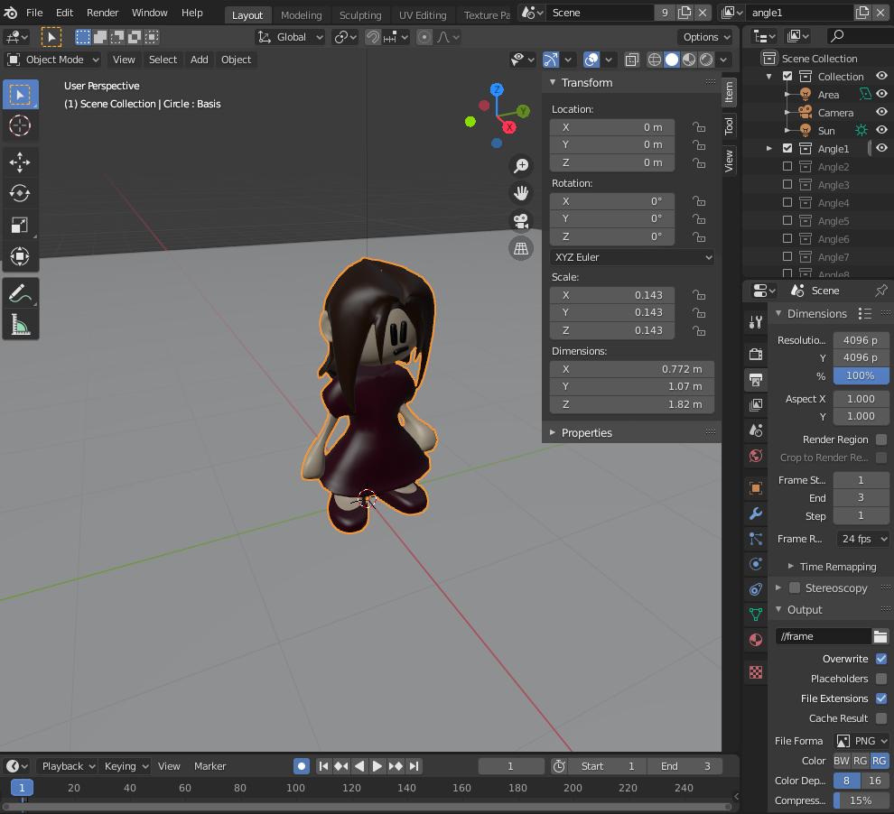Open the Playback popover
894x814 pixels.
pyautogui.click(x=67, y=767)
